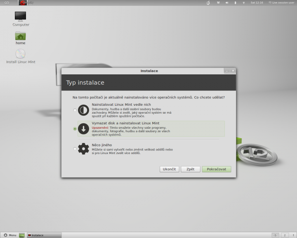Click the 'Typ instalace' heading
Image resolution: width=297 pixels, height=238 pixels.
85,83
